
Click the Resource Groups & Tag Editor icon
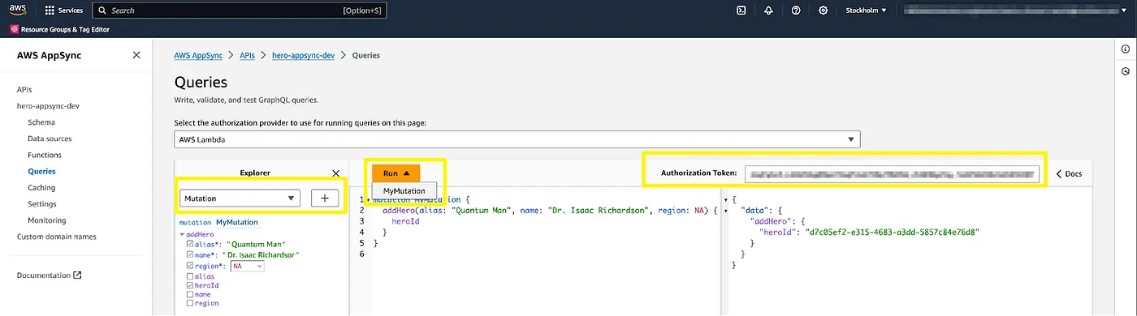(x=14, y=29)
